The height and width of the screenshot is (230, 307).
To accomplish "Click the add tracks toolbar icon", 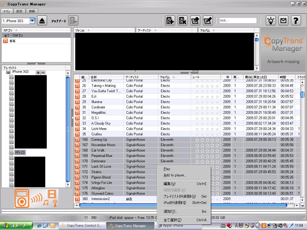I will (x=170, y=21).
